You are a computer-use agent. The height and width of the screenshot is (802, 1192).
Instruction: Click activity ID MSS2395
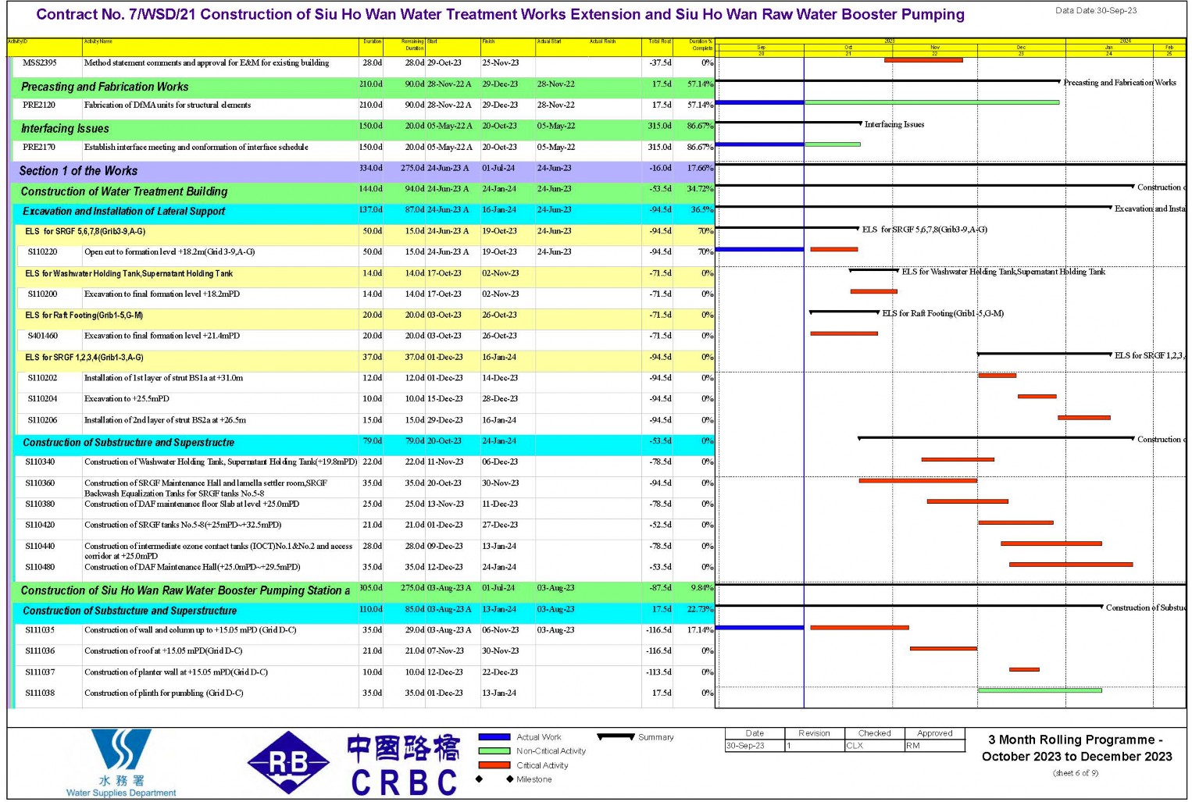point(39,63)
